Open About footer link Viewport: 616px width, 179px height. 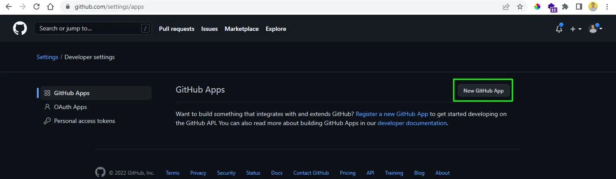click(443, 173)
